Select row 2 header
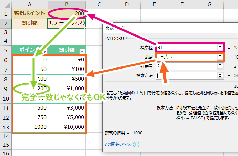The width and height of the screenshot is (238, 156). [6, 23]
